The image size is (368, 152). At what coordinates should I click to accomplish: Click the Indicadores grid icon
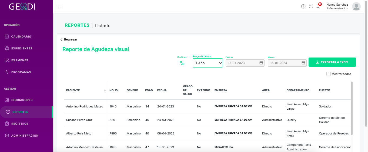7,100
